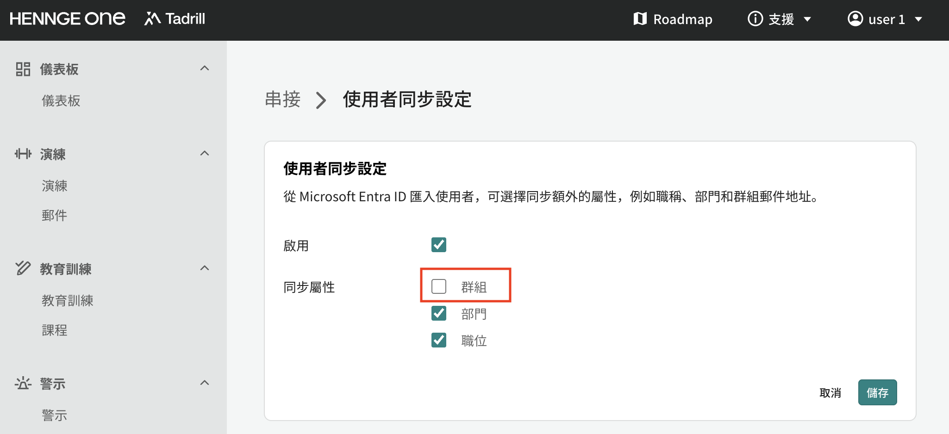949x434 pixels.
Task: Click the 使用者同步設定 page title
Action: (407, 99)
